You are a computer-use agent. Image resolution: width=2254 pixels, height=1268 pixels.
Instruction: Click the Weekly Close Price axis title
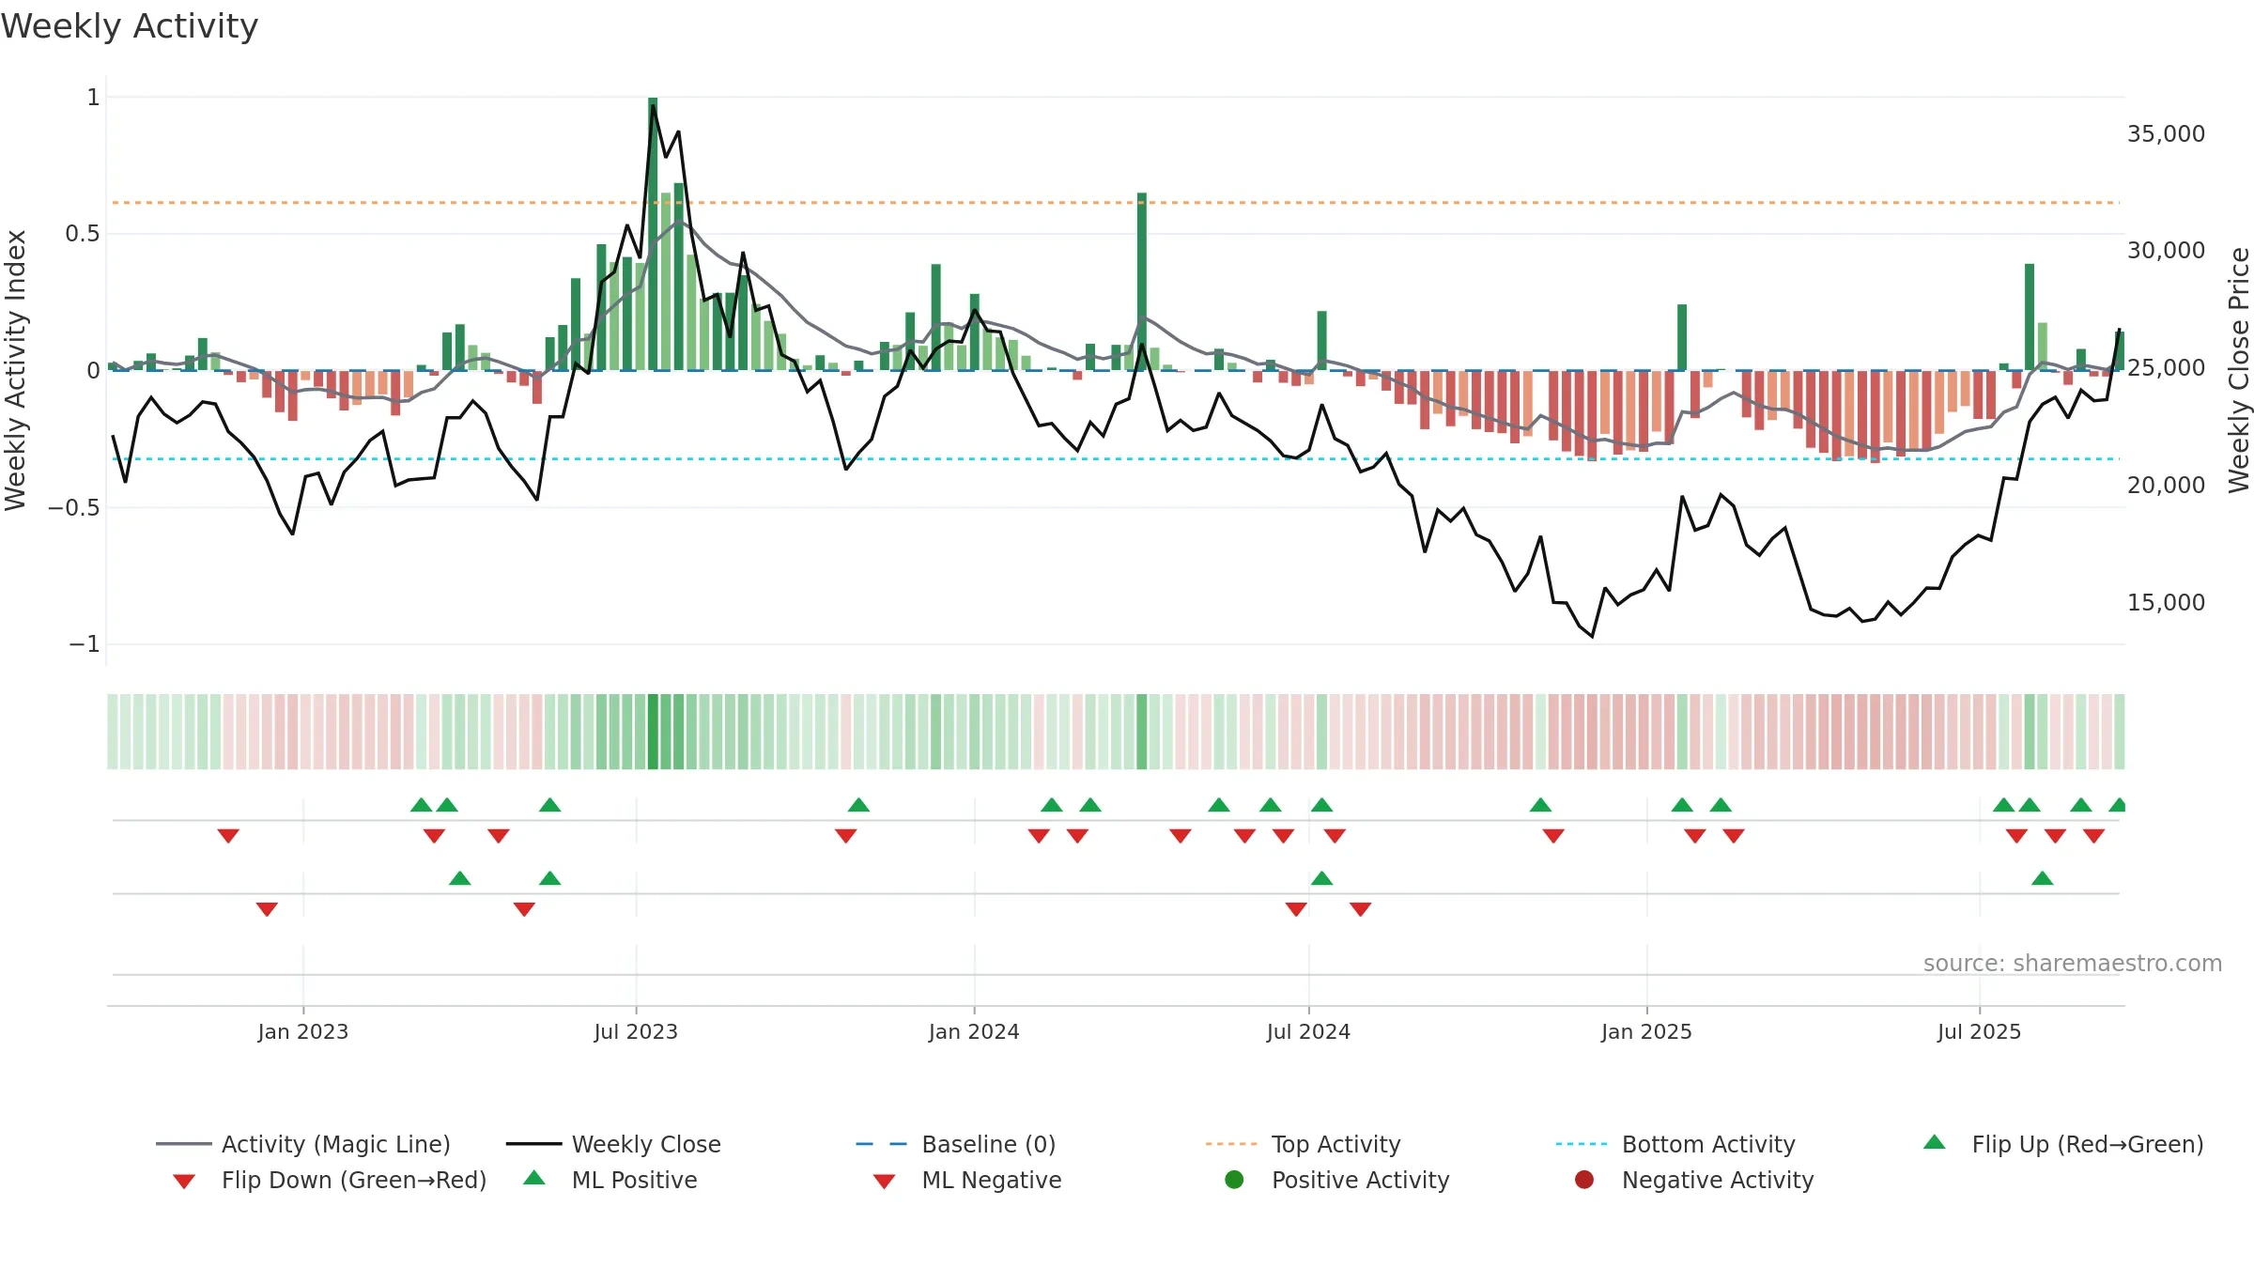[2239, 370]
